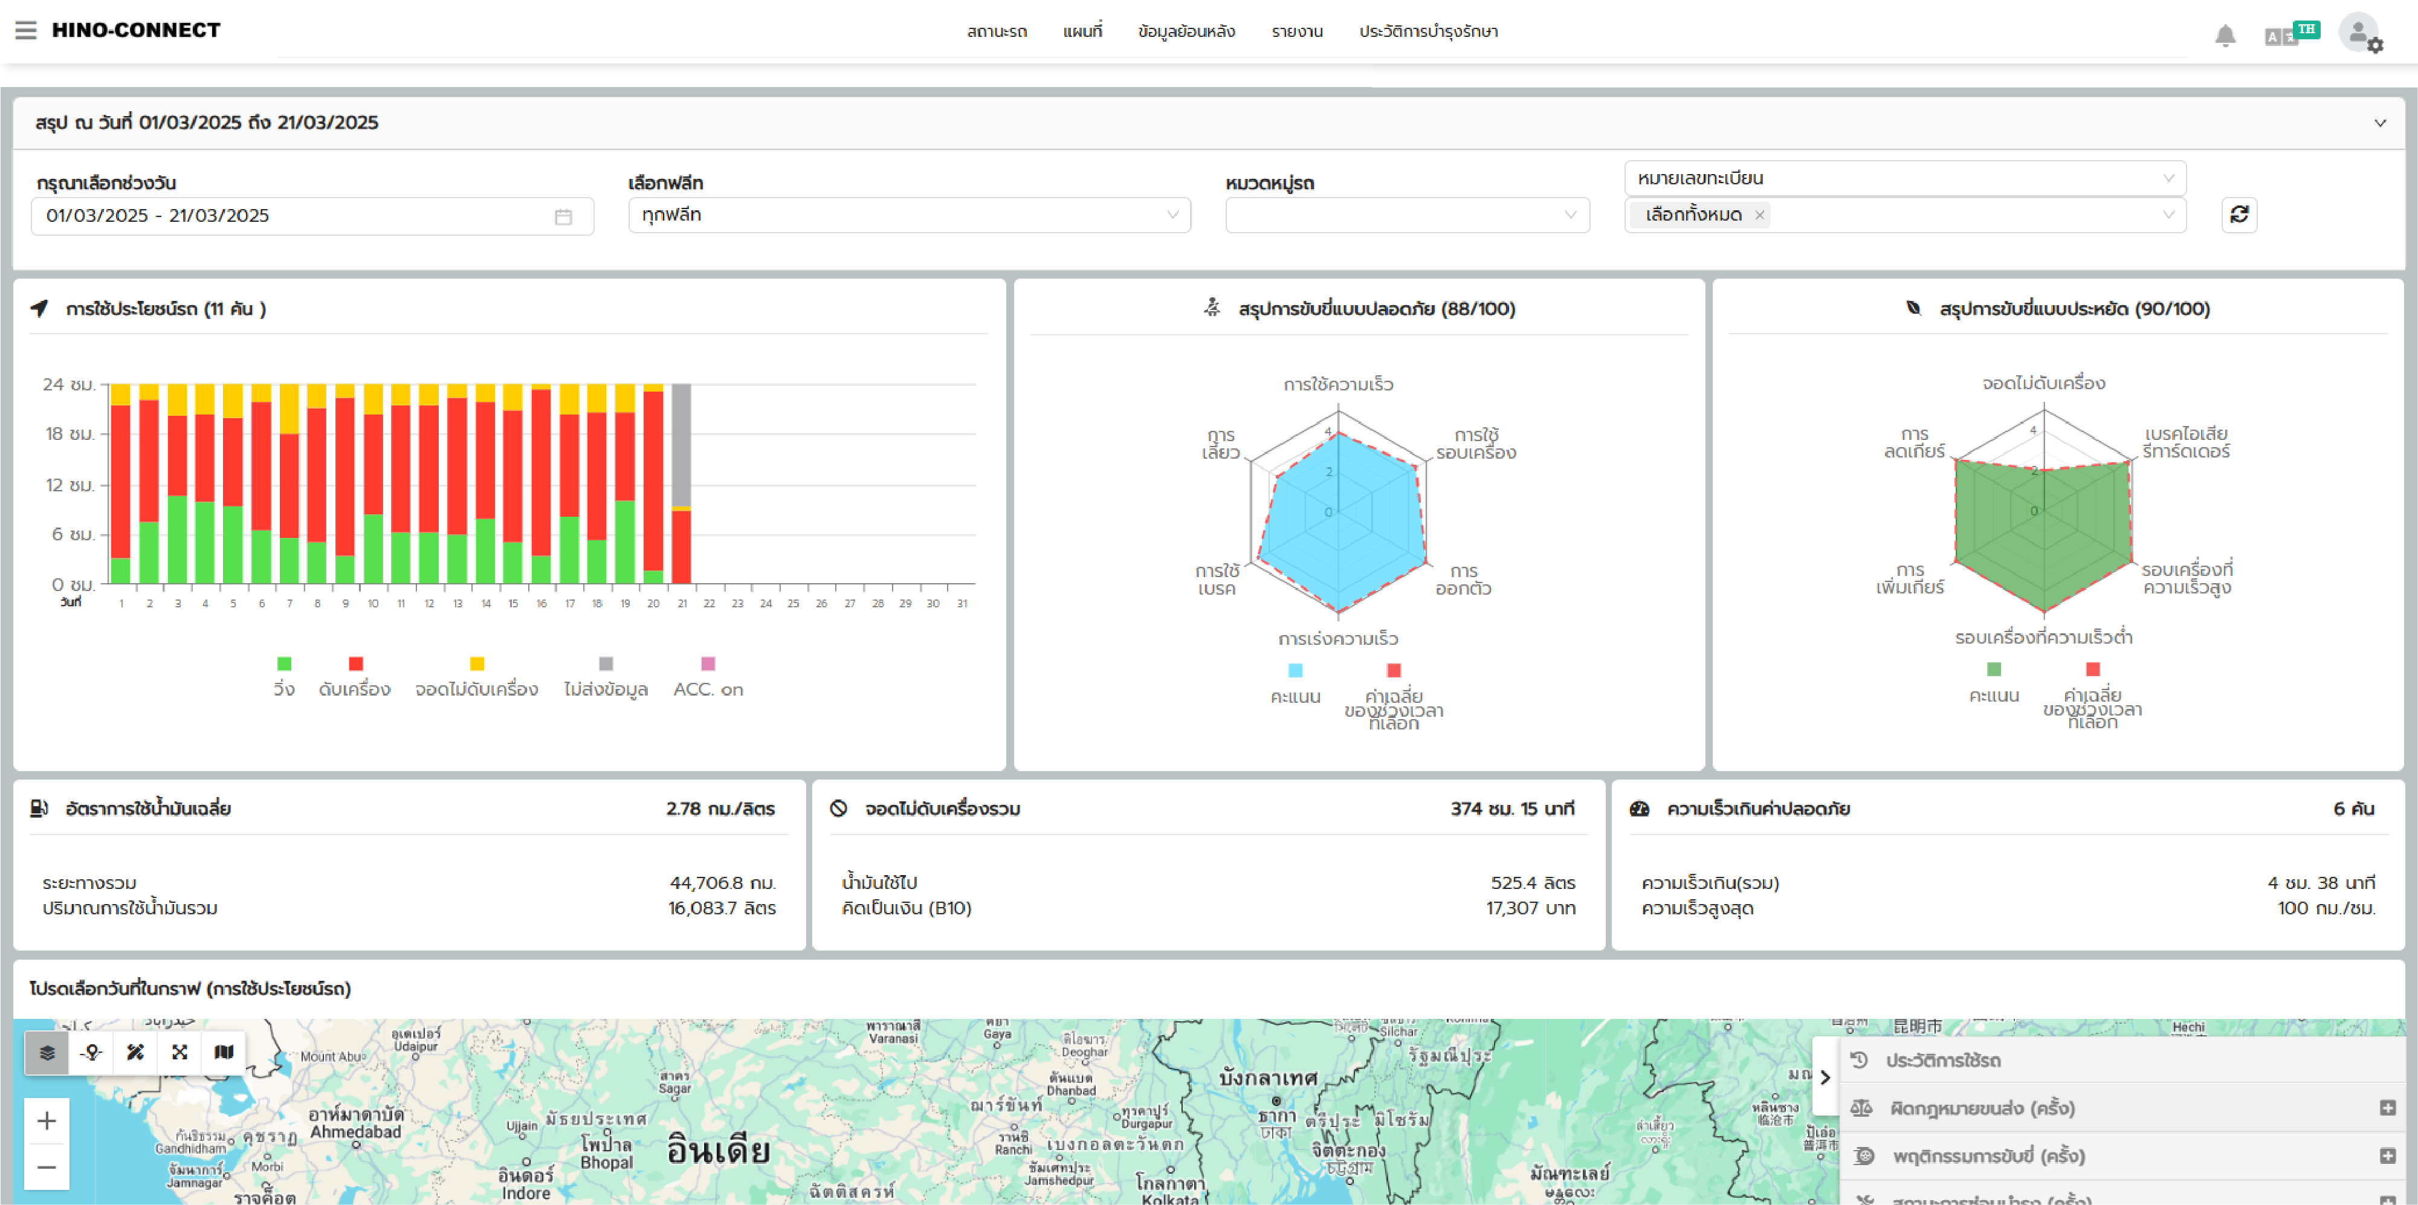Click the 374 ชม. 15 นาที value
The image size is (2418, 1205).
coord(1512,809)
